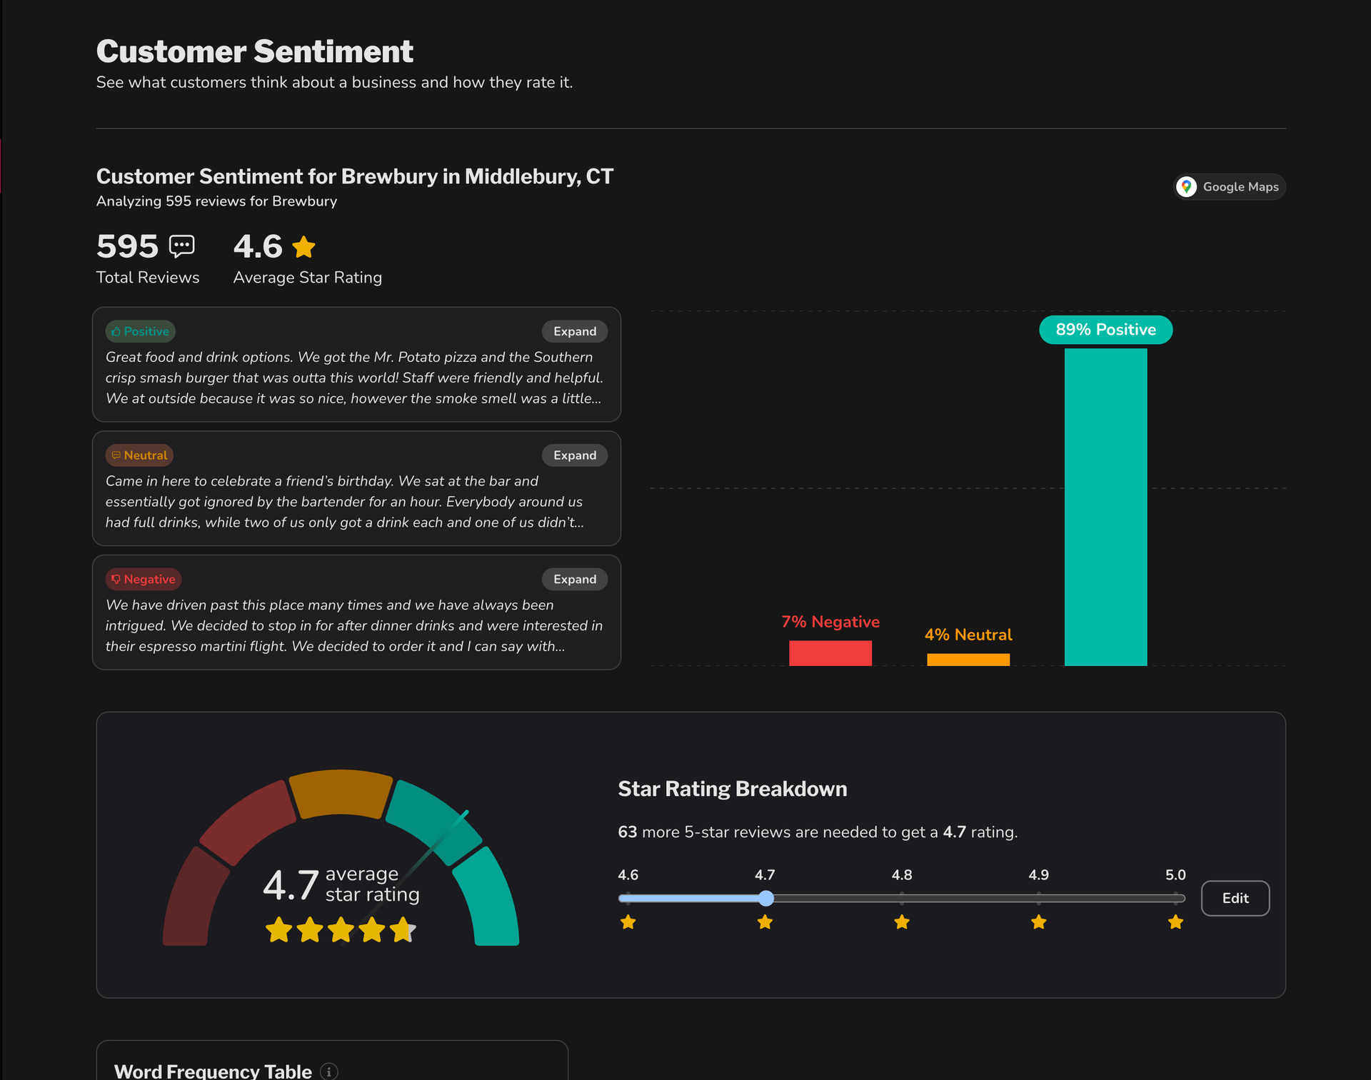1371x1080 pixels.
Task: Click the speech icon in Neutral tag
Action: tap(116, 455)
